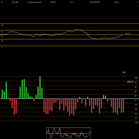Click the MR axis label 60
This screenshot has height=139, width=139.
click(x=135, y=87)
